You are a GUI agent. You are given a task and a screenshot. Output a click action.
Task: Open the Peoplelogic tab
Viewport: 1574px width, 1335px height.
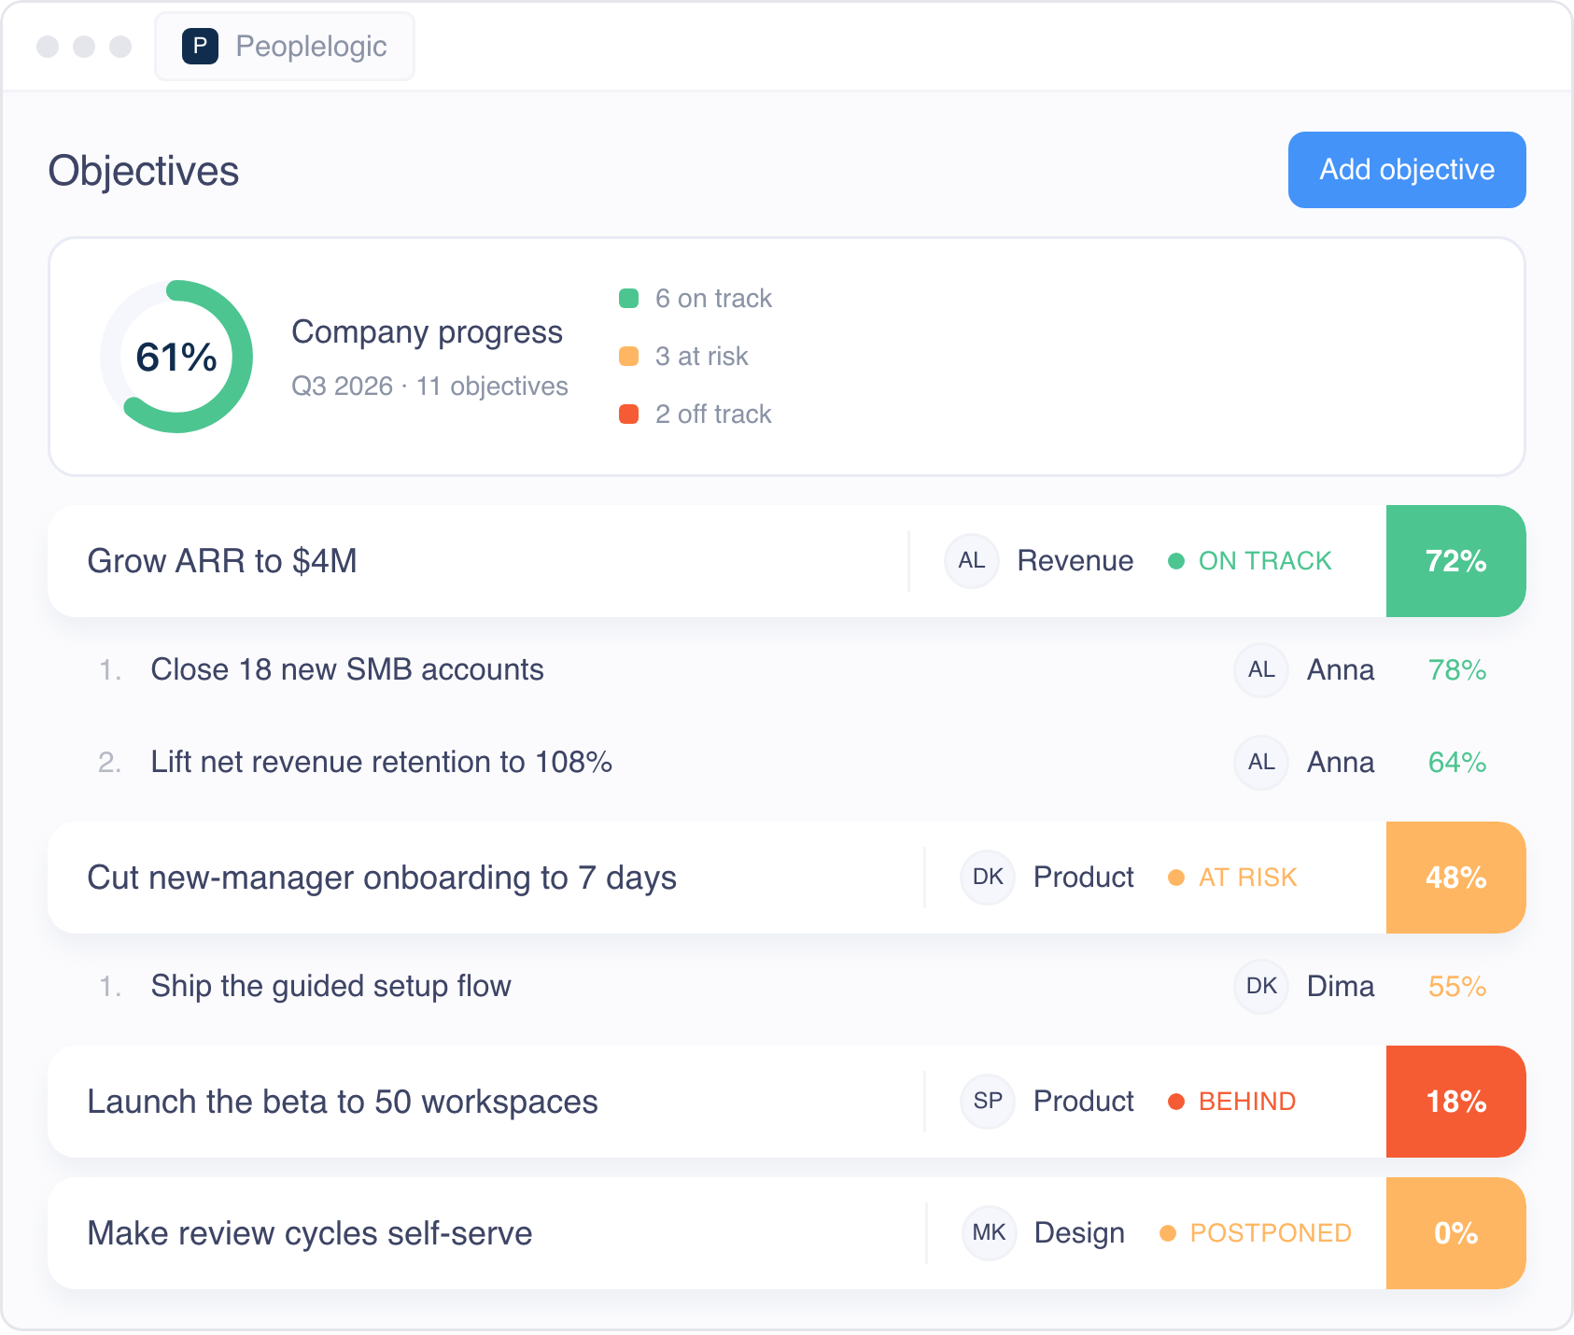tap(285, 47)
